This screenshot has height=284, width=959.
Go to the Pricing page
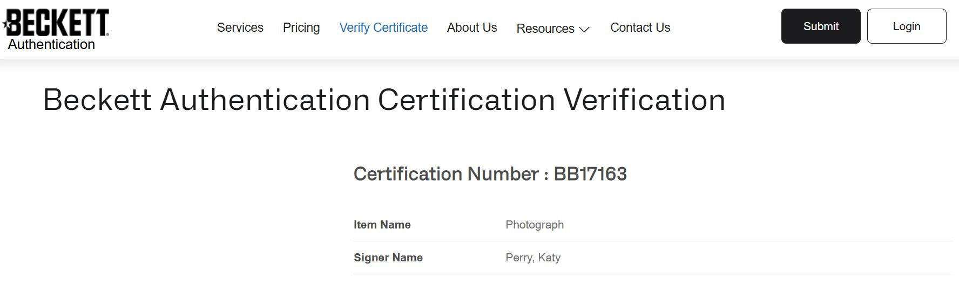(301, 27)
